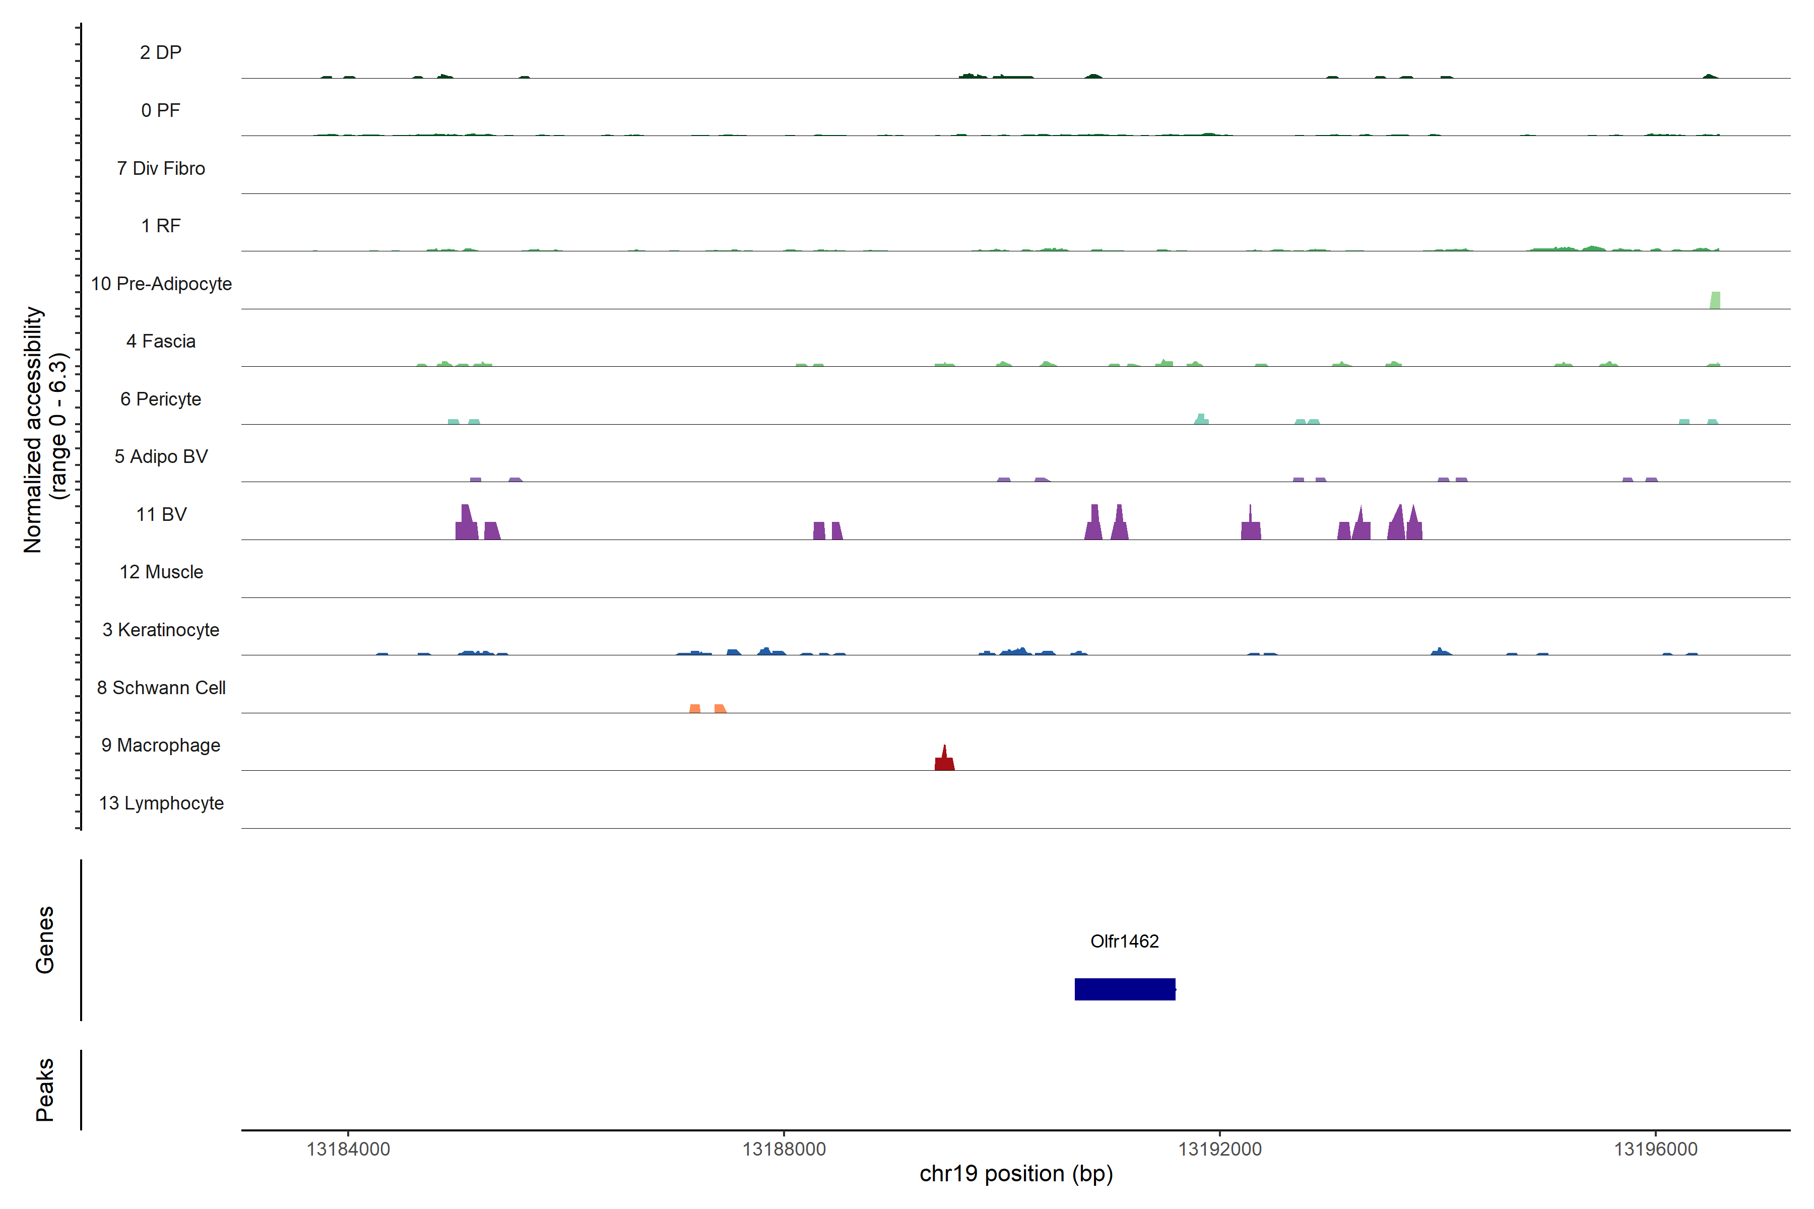The image size is (1814, 1209).
Task: Click the 13188000 axis tick label
Action: tap(784, 1149)
